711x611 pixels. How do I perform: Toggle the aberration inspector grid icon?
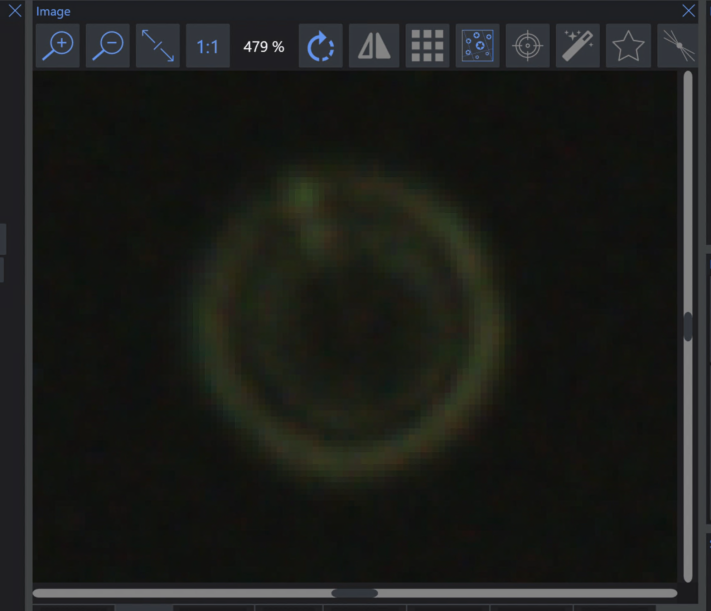(427, 46)
